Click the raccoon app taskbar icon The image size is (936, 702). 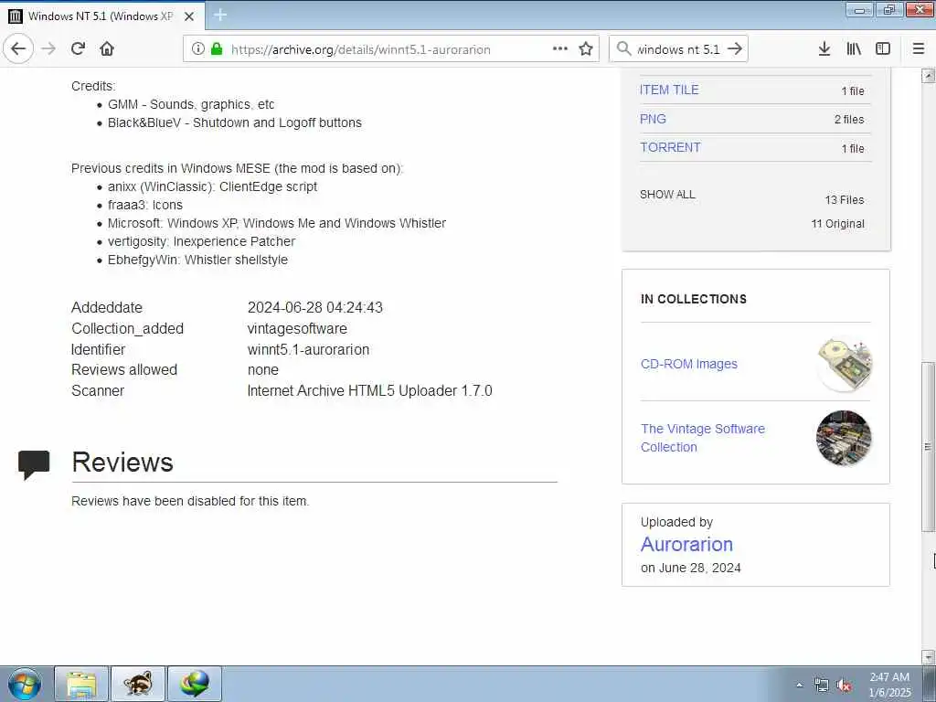pos(138,684)
